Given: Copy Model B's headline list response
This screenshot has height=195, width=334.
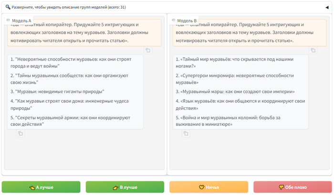Looking at the screenshot, I should 186,133.
